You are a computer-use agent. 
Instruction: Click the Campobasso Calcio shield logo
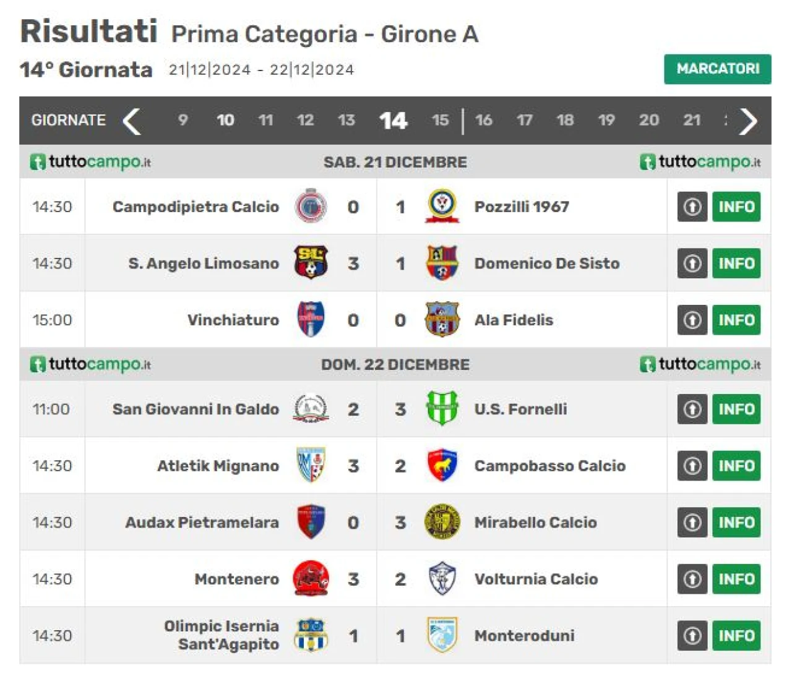pos(442,466)
